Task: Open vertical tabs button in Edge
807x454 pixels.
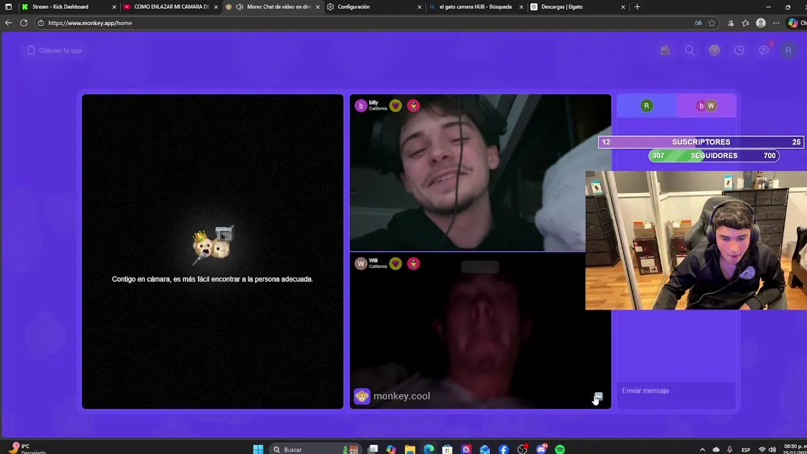Action: point(8,7)
